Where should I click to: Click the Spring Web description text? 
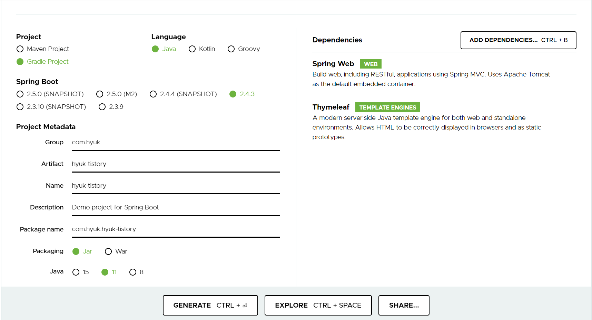click(x=431, y=79)
